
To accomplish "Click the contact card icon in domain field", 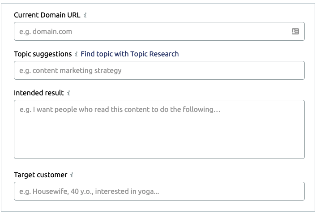I will (295, 31).
